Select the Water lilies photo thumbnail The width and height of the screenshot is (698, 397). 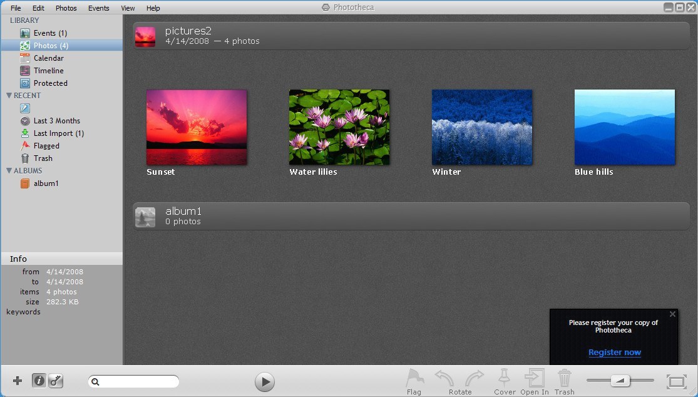click(339, 126)
